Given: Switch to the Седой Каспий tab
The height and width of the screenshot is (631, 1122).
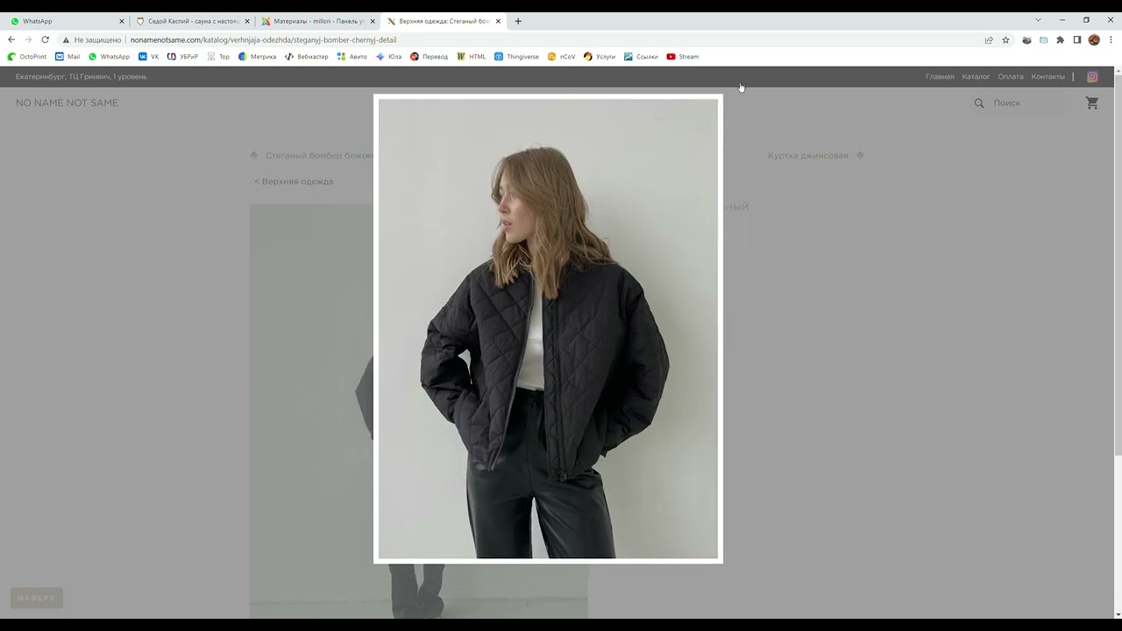Looking at the screenshot, I should pyautogui.click(x=193, y=21).
